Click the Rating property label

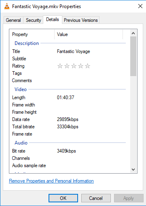click(18, 66)
